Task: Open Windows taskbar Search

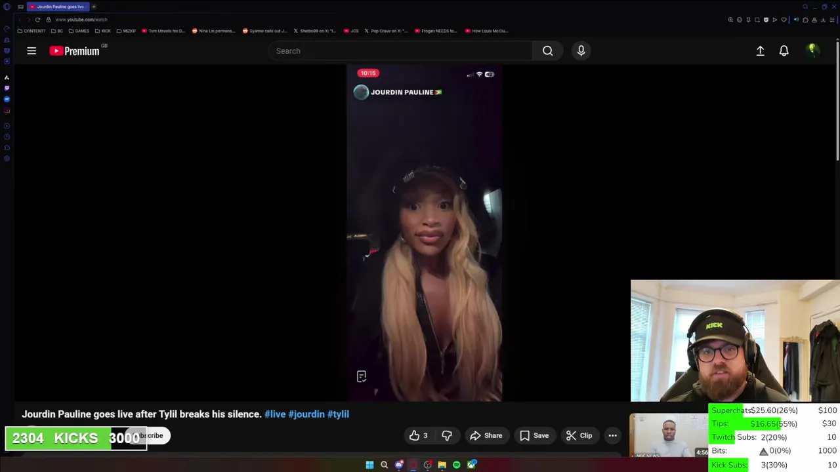Action: pyautogui.click(x=384, y=465)
